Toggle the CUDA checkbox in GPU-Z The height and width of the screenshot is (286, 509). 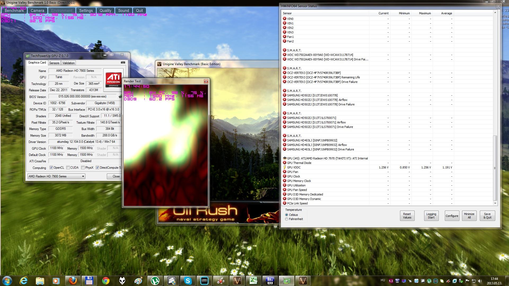68,168
